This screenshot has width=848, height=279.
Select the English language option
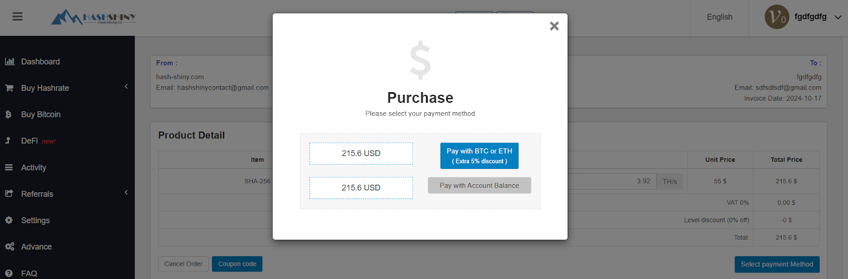(719, 17)
